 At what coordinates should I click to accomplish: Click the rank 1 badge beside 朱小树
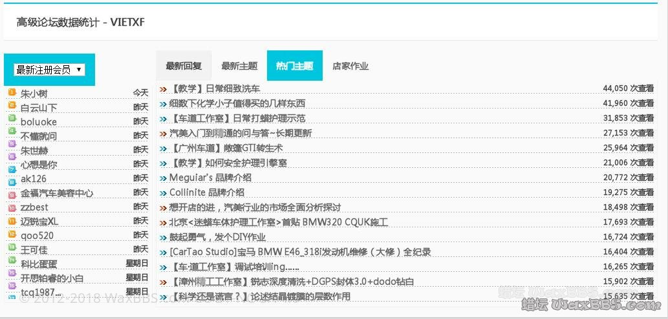coord(12,92)
